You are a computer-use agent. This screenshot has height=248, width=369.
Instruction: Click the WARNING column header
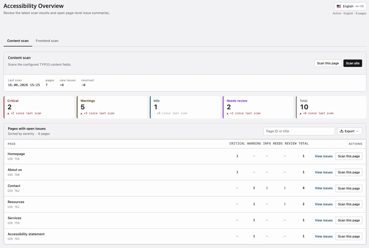coord(254,144)
